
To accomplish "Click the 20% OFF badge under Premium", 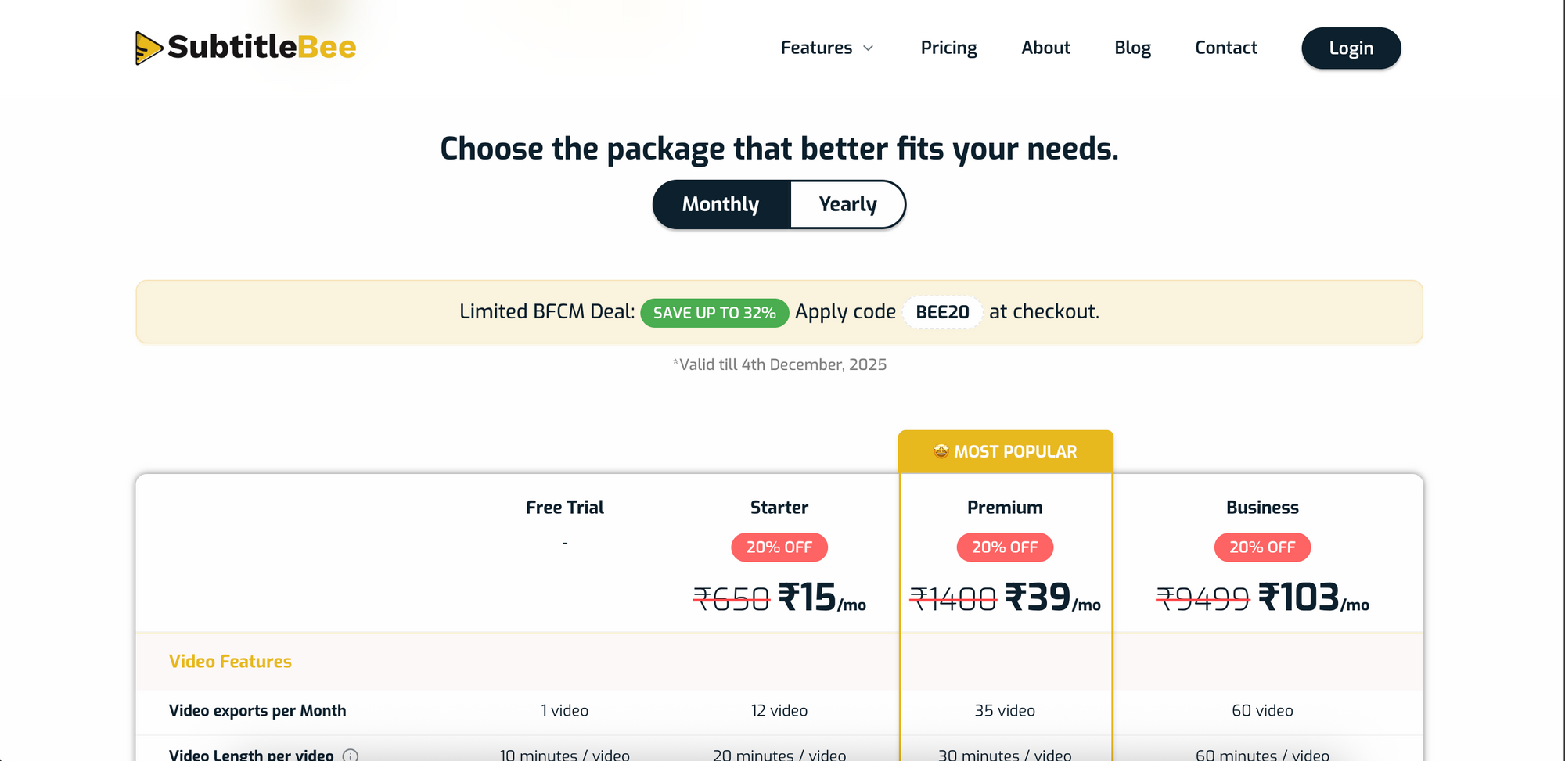I will point(1005,547).
